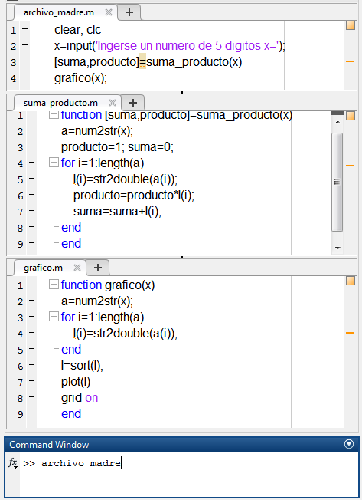Click the line 'grid on'
Viewport: 362px width, 500px height.
80,398
